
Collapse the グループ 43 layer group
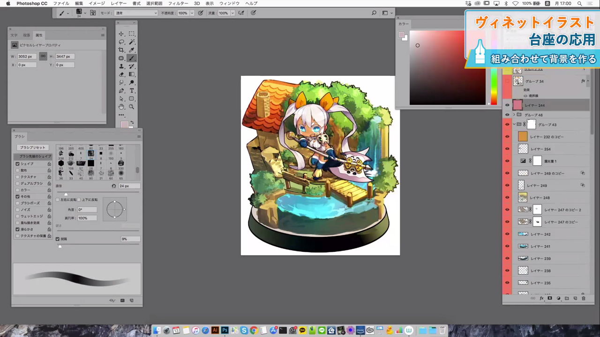click(x=514, y=125)
